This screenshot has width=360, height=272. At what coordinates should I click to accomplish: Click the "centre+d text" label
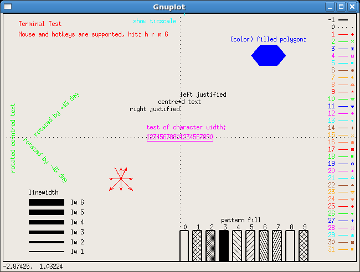point(179,102)
